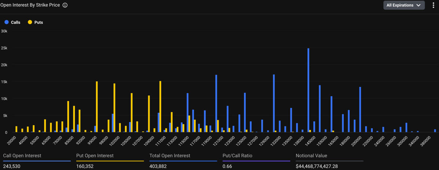Viewport: 439px width, 170px height.
Task: Select the Call Open Interest stat
Action: click(22, 156)
